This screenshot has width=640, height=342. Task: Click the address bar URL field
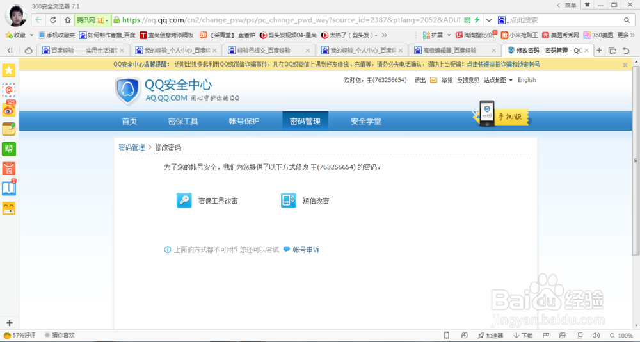(x=291, y=20)
